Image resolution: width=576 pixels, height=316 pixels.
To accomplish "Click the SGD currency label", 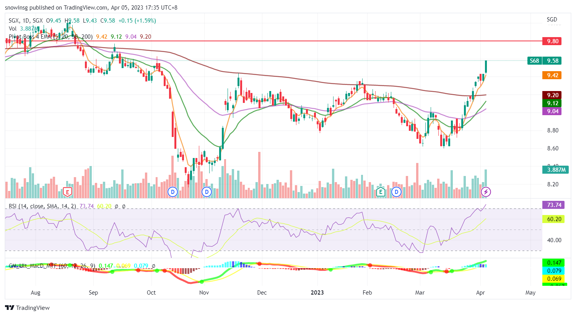I will point(552,19).
